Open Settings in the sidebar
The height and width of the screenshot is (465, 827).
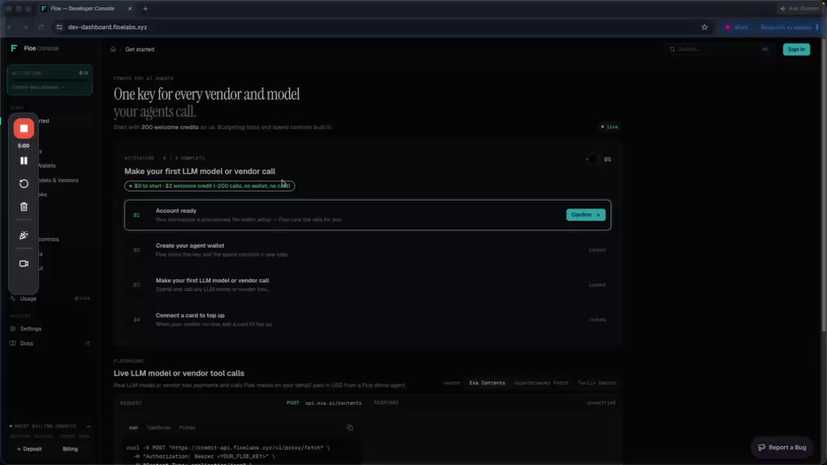click(30, 329)
